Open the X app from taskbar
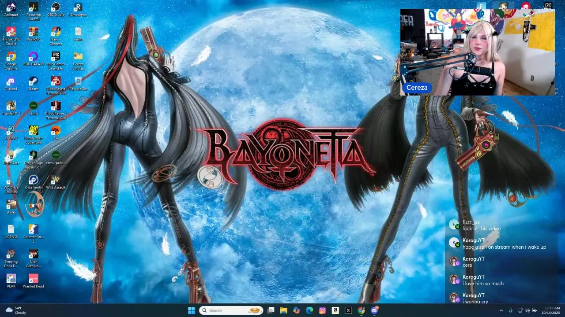This screenshot has width=565, height=317. click(x=348, y=310)
